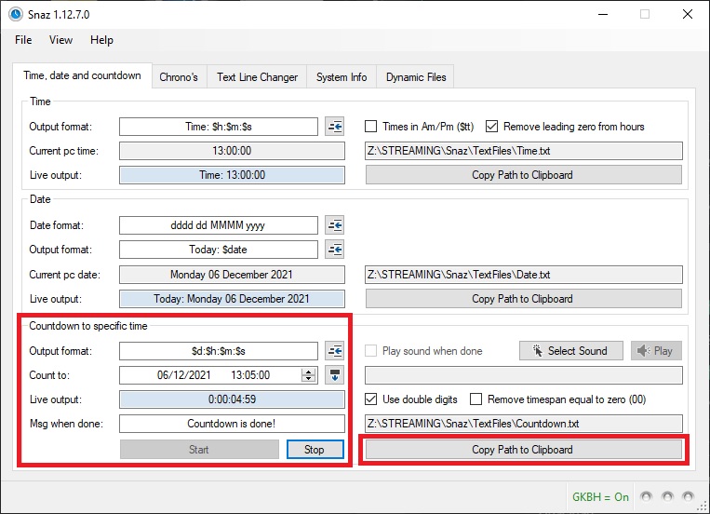Open the View menu
The width and height of the screenshot is (710, 514).
coord(60,40)
